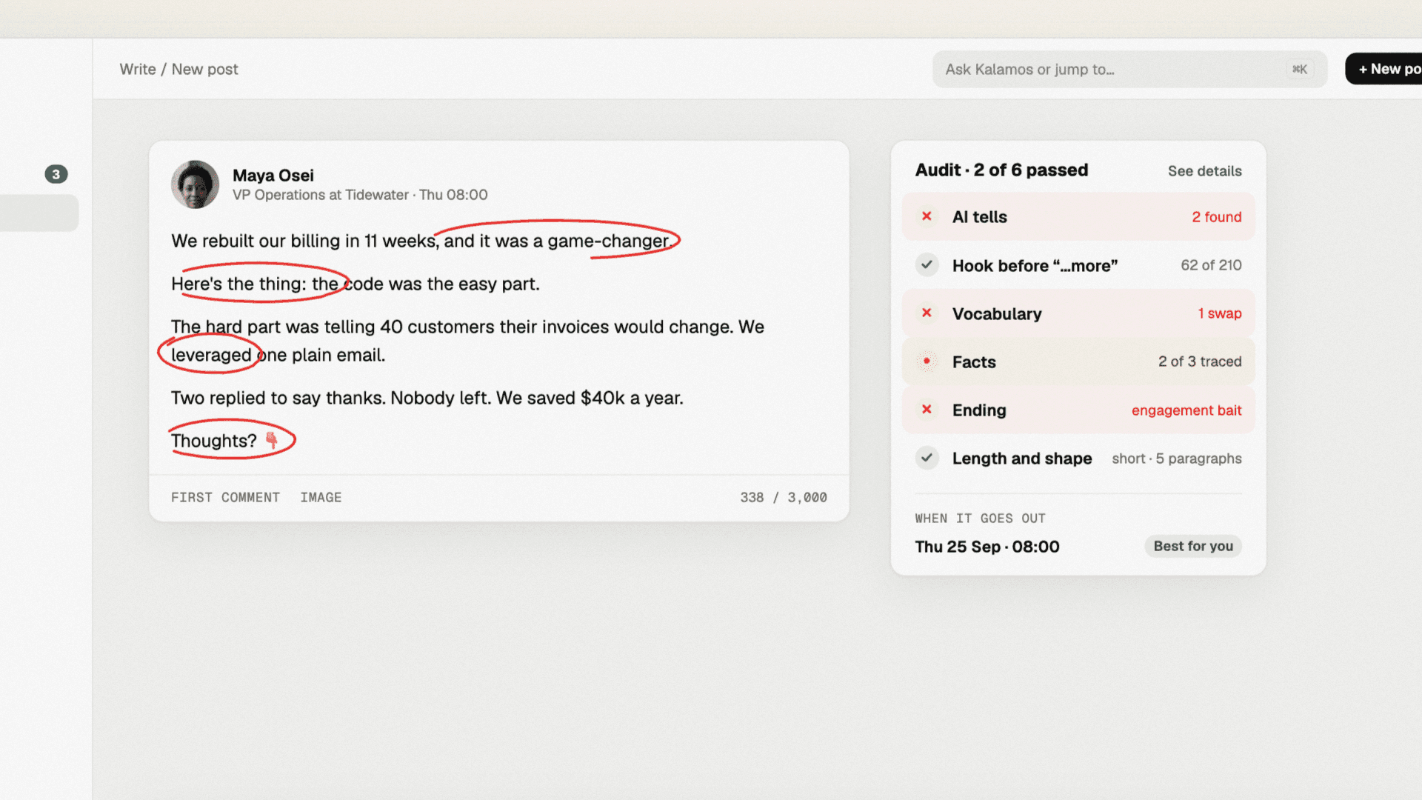Click the VP Operations at Tidewater subtitle
This screenshot has width=1422, height=800.
(321, 195)
